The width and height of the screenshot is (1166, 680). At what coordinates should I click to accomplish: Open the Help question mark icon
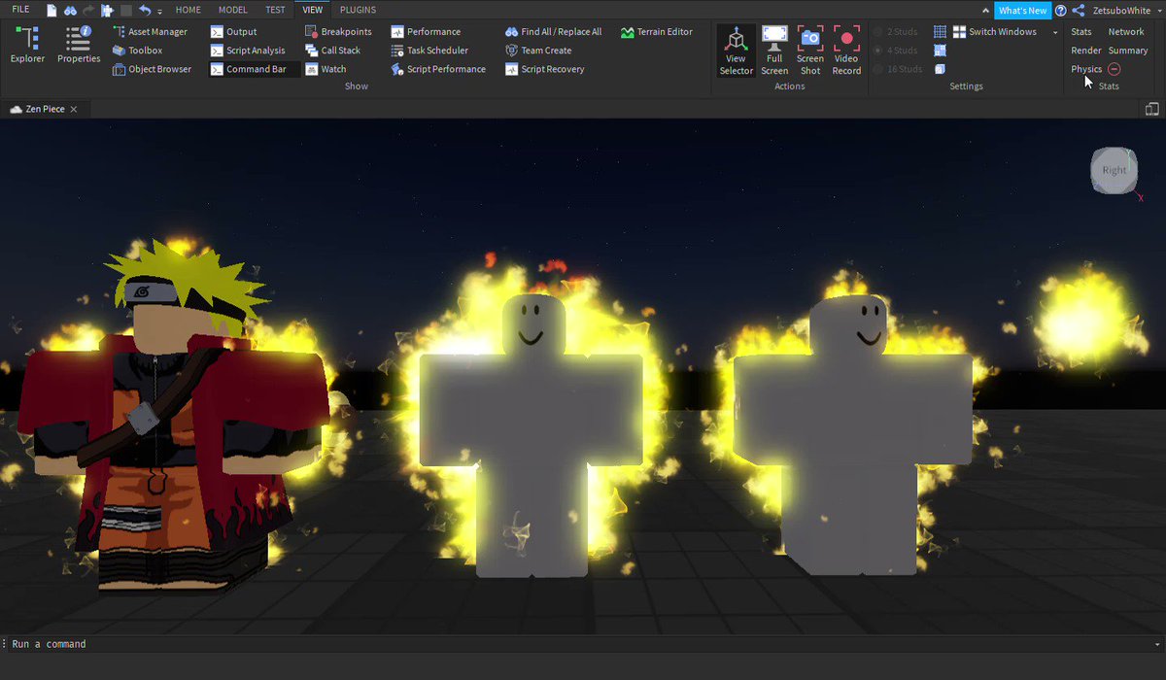[x=1060, y=10]
